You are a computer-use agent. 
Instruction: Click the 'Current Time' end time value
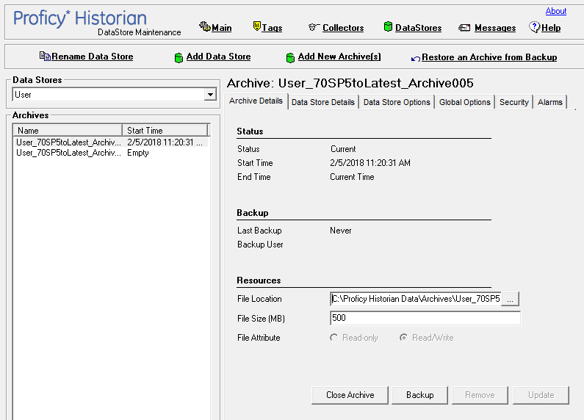click(x=352, y=177)
